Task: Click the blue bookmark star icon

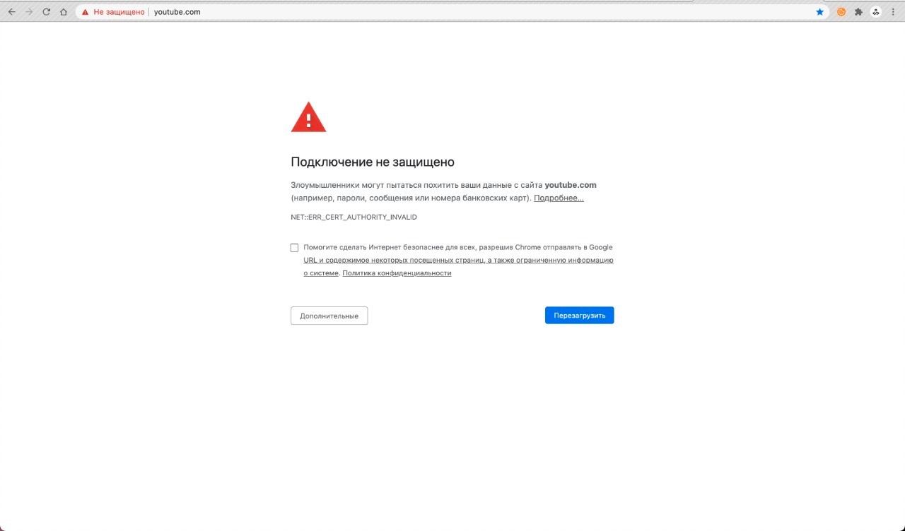Action: pyautogui.click(x=819, y=12)
